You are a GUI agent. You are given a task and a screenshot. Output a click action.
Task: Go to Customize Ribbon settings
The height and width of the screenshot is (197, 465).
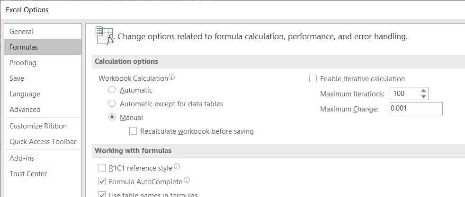38,126
